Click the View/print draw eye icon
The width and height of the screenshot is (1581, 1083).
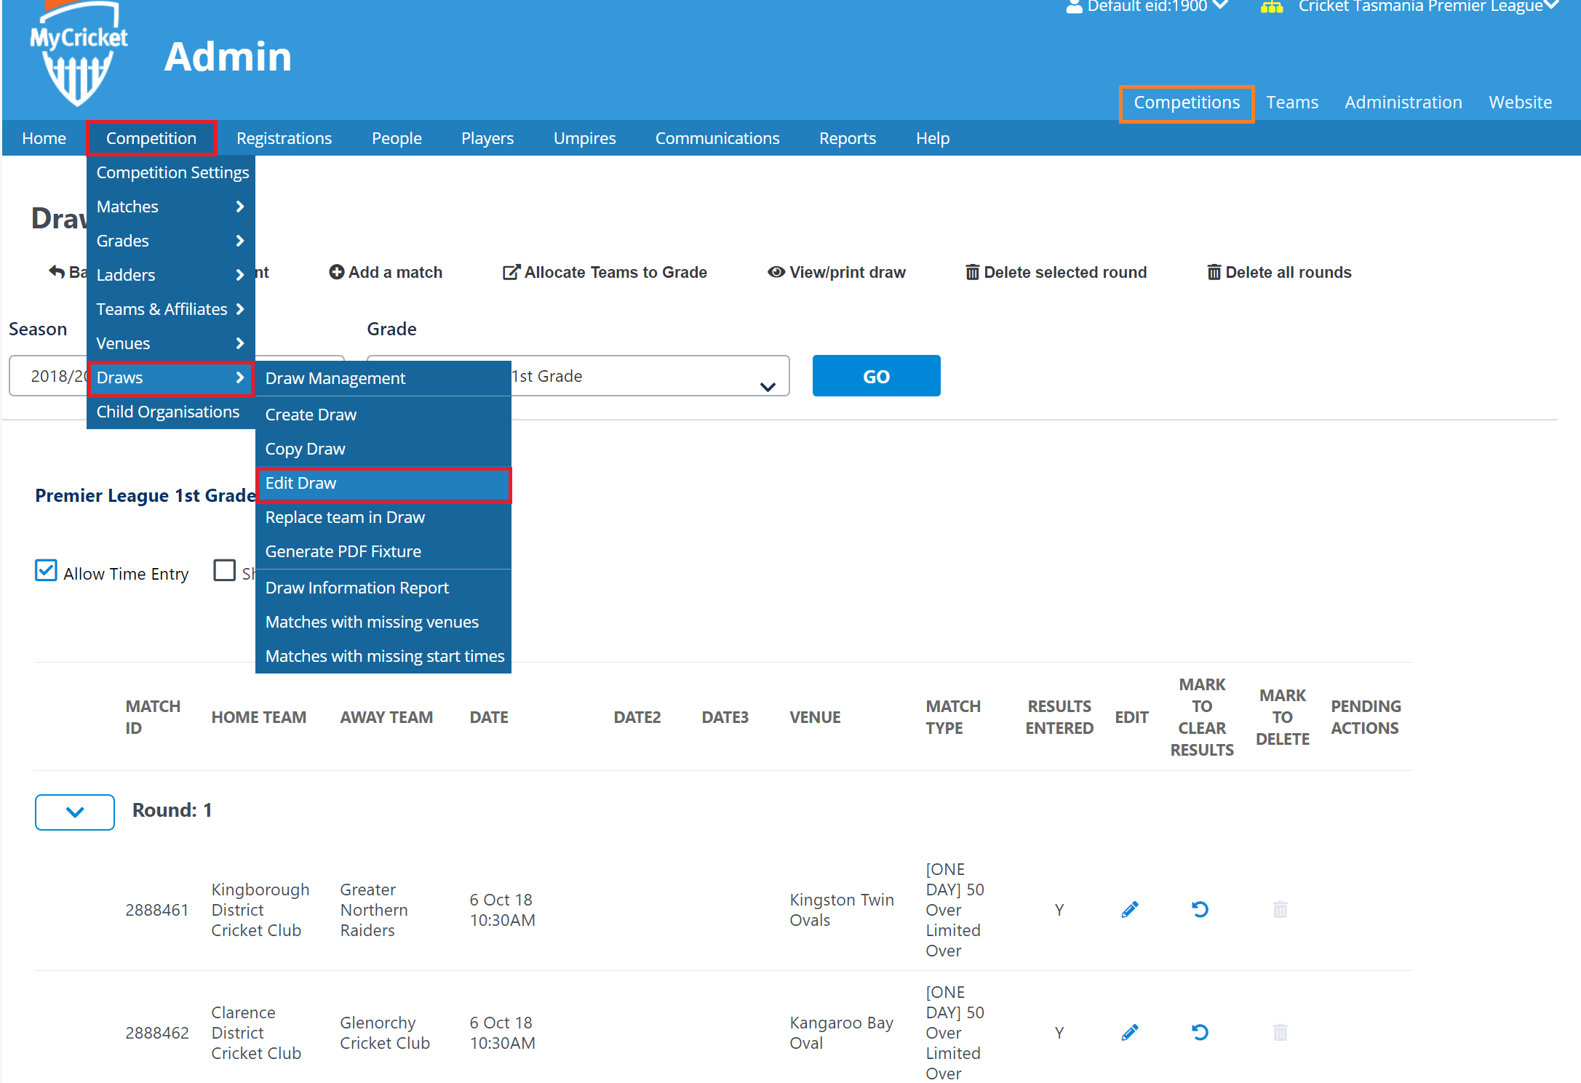tap(776, 272)
